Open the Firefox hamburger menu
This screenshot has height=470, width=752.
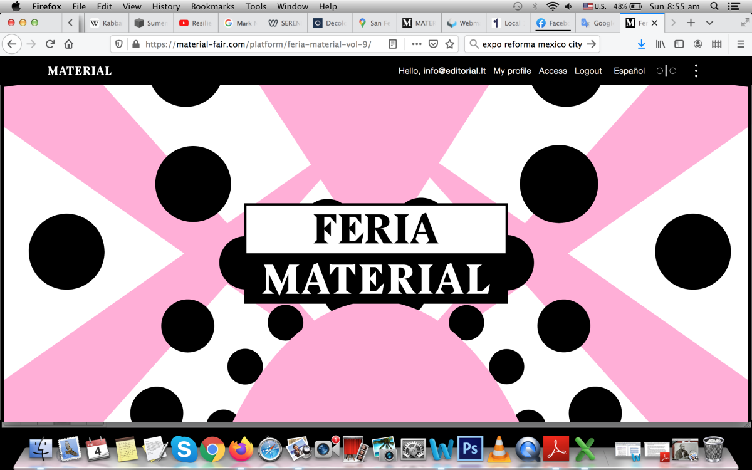tap(740, 44)
